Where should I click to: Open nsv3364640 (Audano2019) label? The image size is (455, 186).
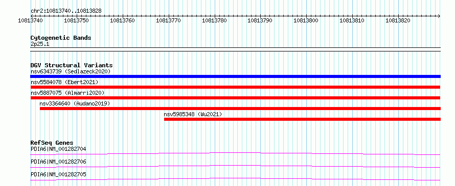tap(75, 103)
